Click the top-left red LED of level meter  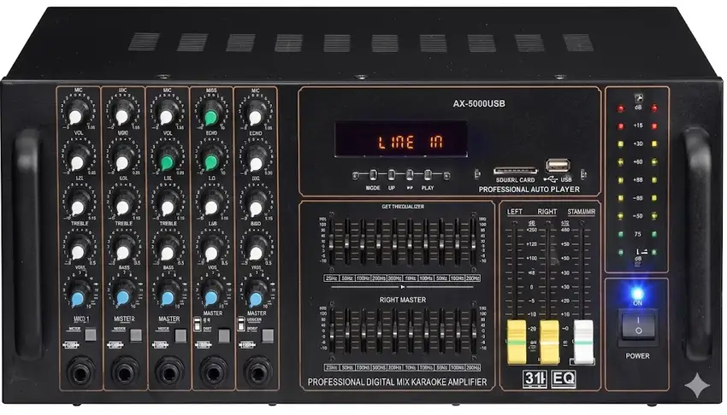[x=620, y=108]
